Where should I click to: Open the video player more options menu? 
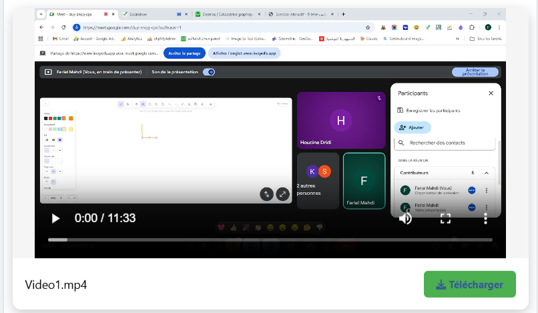[486, 218]
